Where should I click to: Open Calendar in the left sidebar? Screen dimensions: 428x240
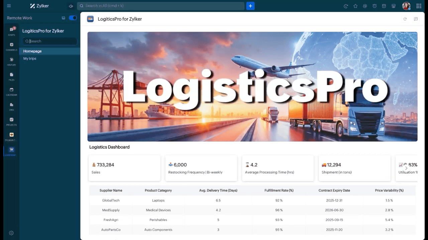pos(12,92)
